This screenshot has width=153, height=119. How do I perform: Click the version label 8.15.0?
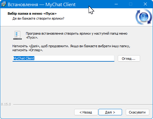point(6,104)
